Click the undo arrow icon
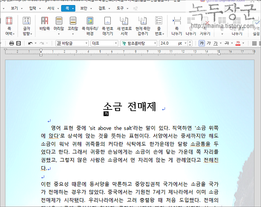Viewport: 261px width, 207px height. coord(30,43)
